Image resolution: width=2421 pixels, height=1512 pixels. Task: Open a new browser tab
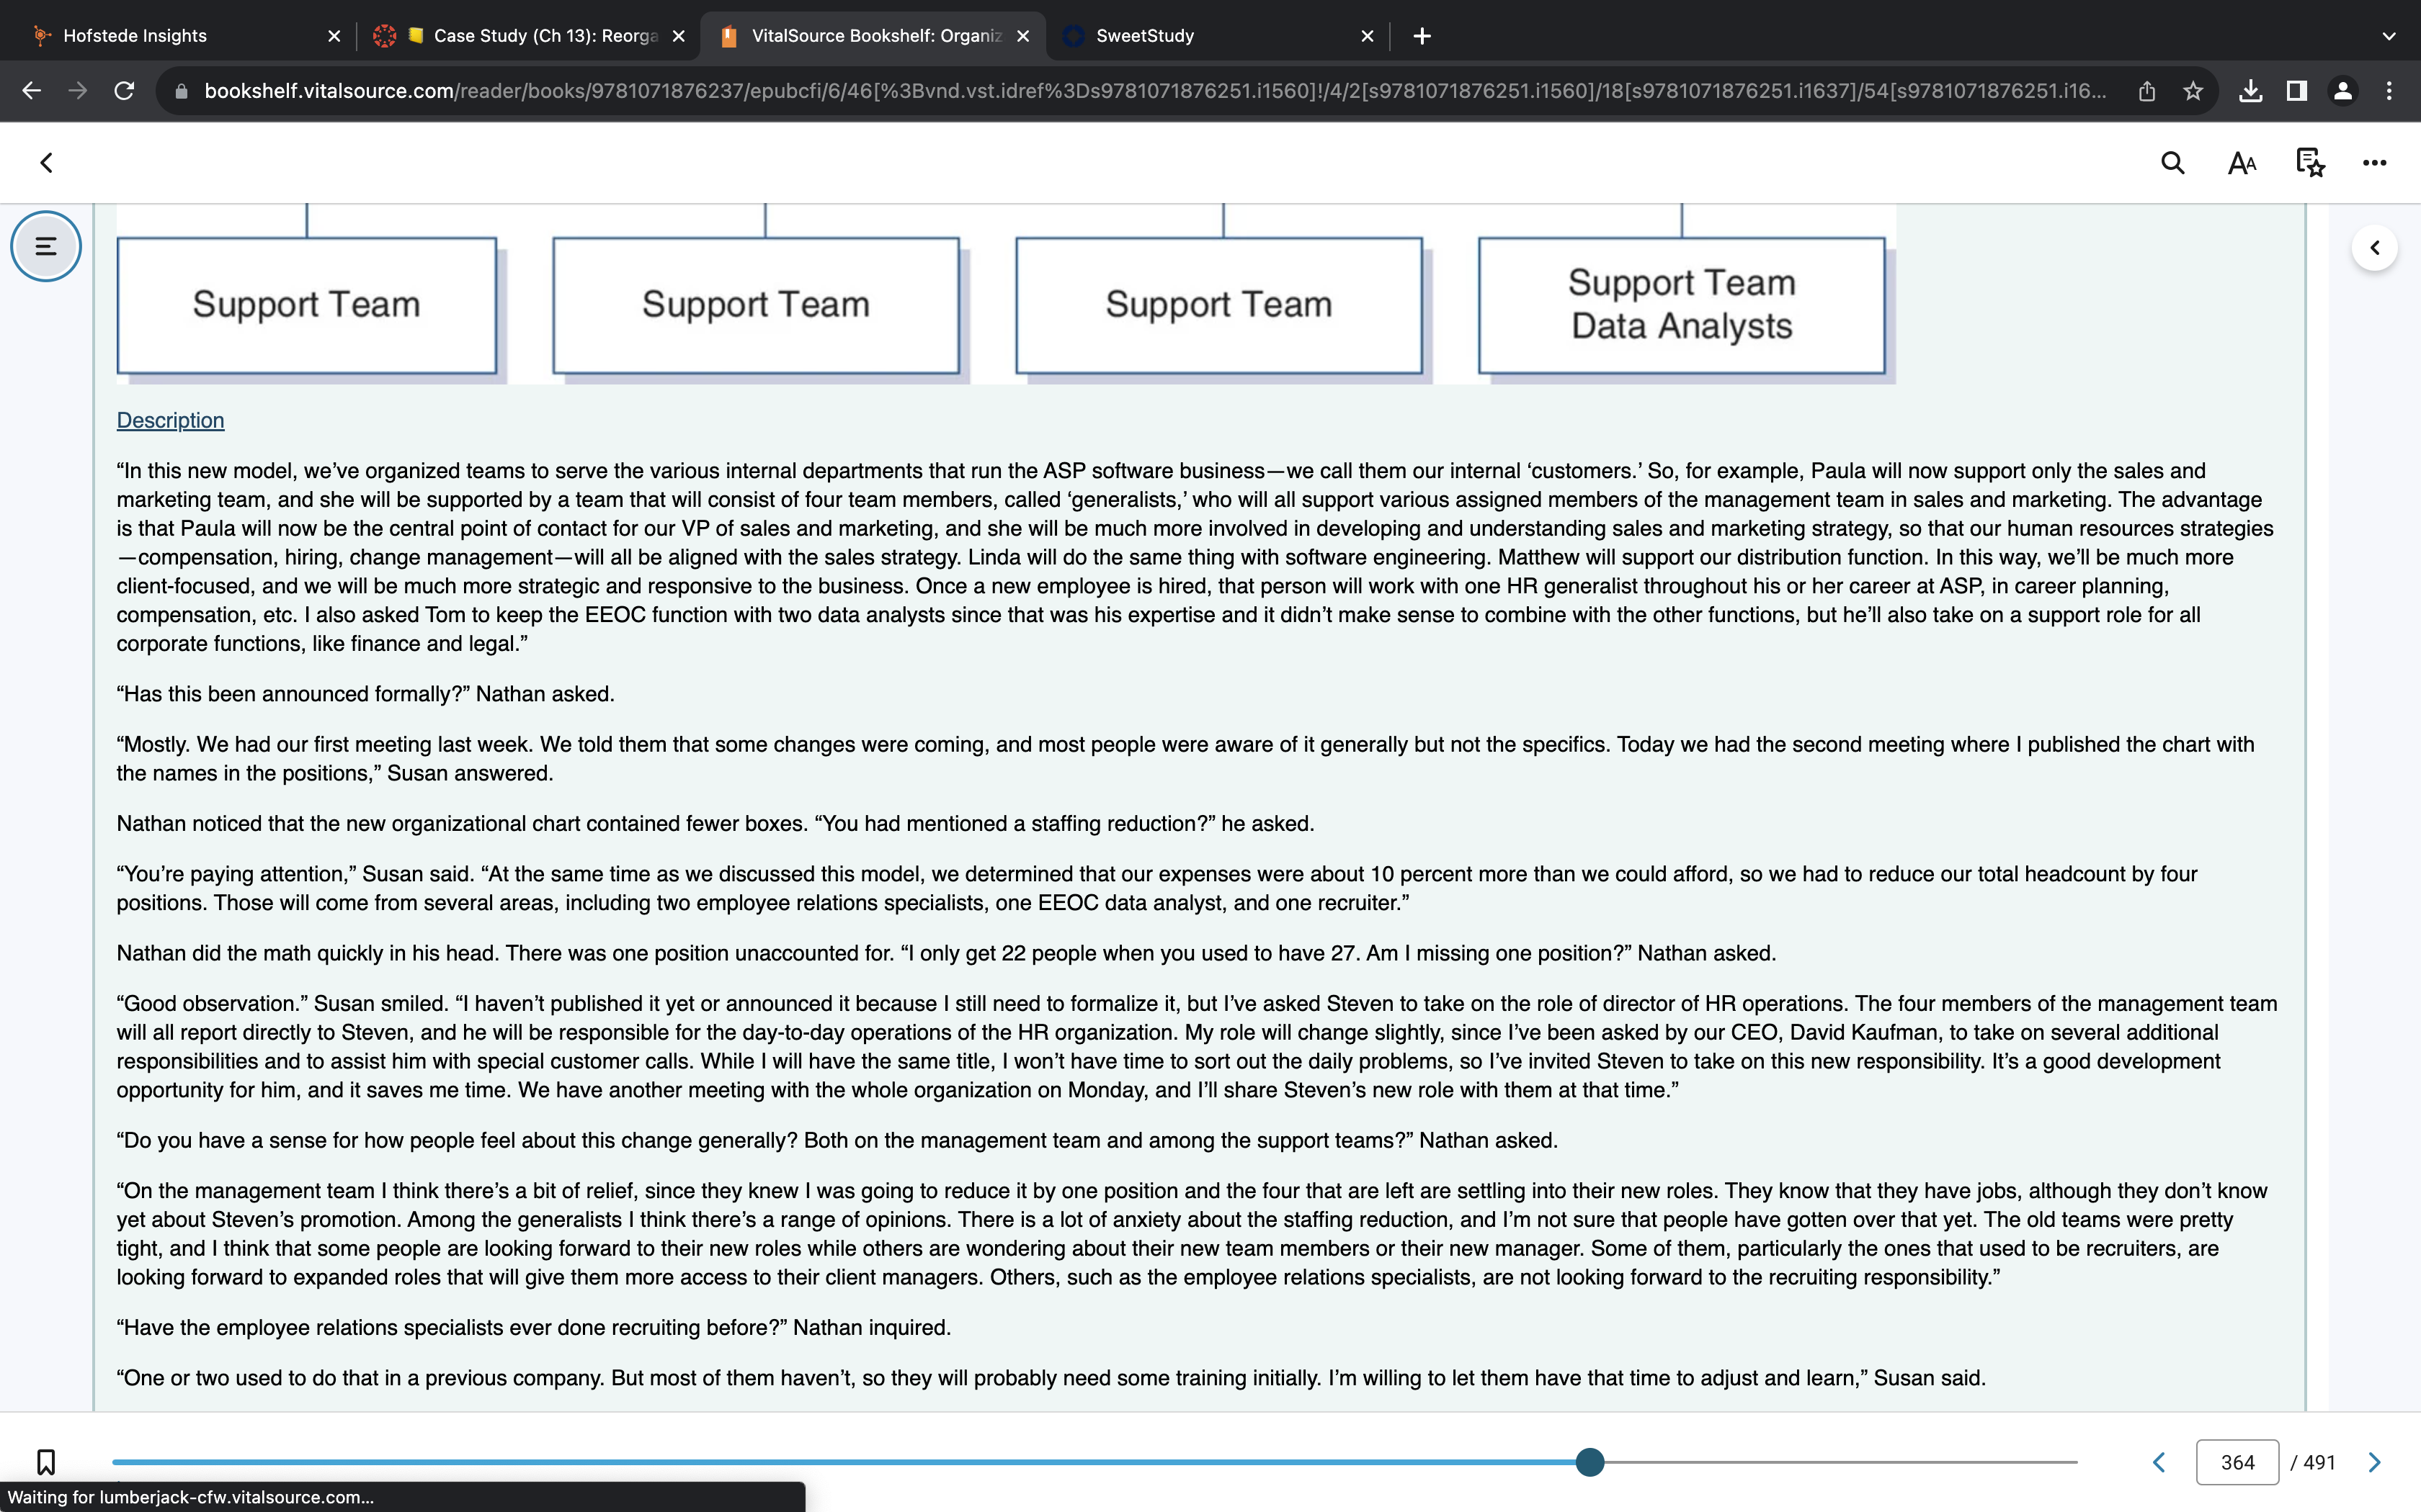1422,36
